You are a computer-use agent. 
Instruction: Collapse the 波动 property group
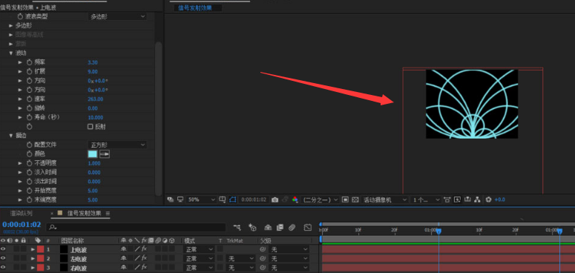[11, 53]
